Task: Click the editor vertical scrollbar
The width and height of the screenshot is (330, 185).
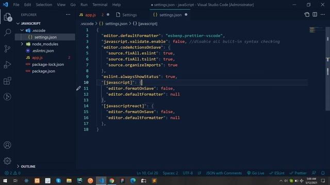Action: pyautogui.click(x=328, y=69)
